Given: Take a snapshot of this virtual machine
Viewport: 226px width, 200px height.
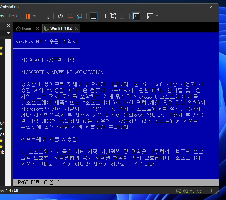Looking at the screenshot, I should 60,16.
